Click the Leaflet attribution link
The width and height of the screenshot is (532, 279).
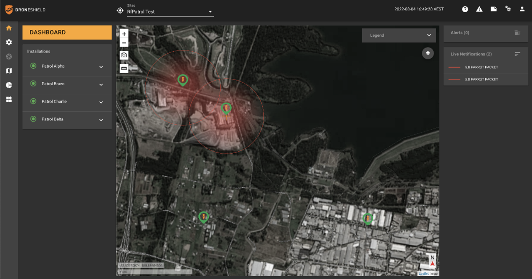[424, 273]
